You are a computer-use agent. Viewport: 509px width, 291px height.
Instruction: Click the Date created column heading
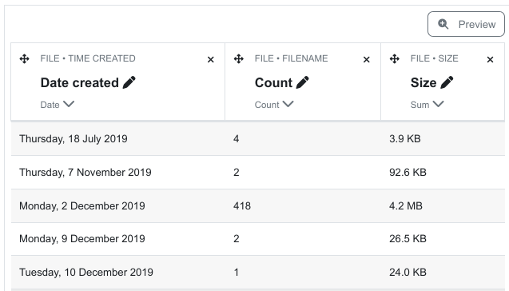click(x=80, y=82)
